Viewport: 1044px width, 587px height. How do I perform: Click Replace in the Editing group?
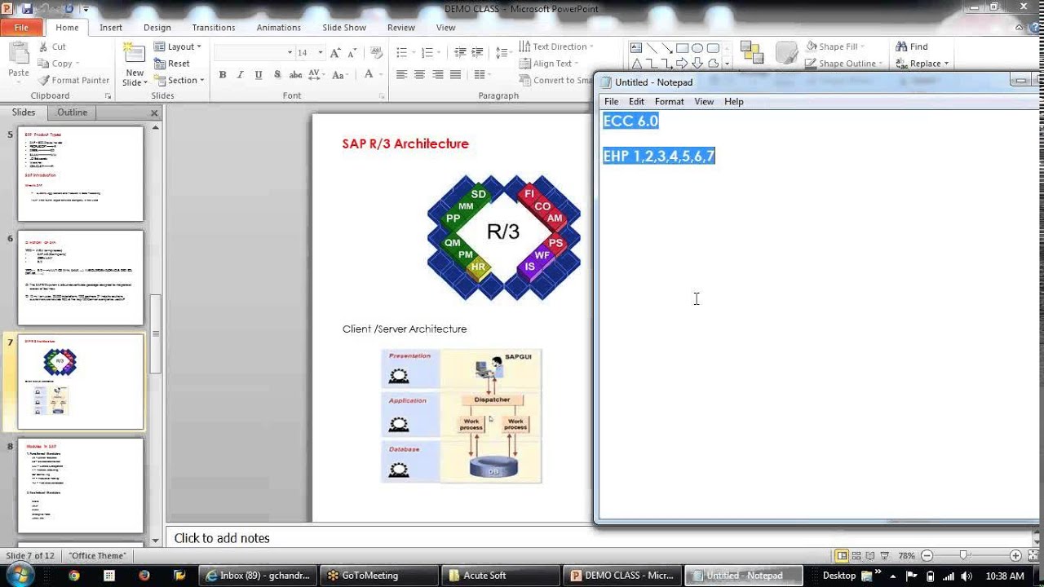pos(921,64)
